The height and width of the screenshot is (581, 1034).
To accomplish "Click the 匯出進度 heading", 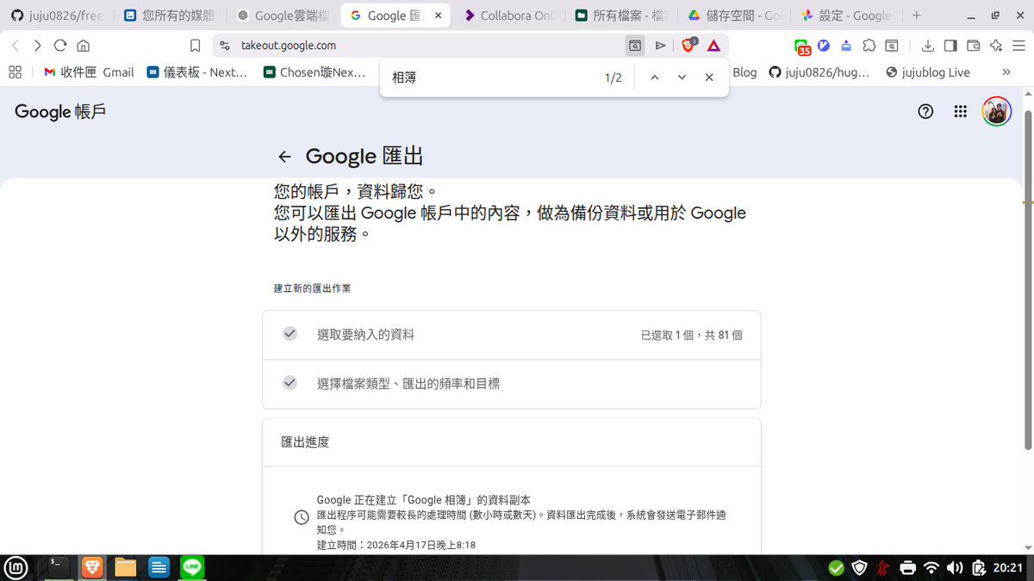I will point(305,442).
